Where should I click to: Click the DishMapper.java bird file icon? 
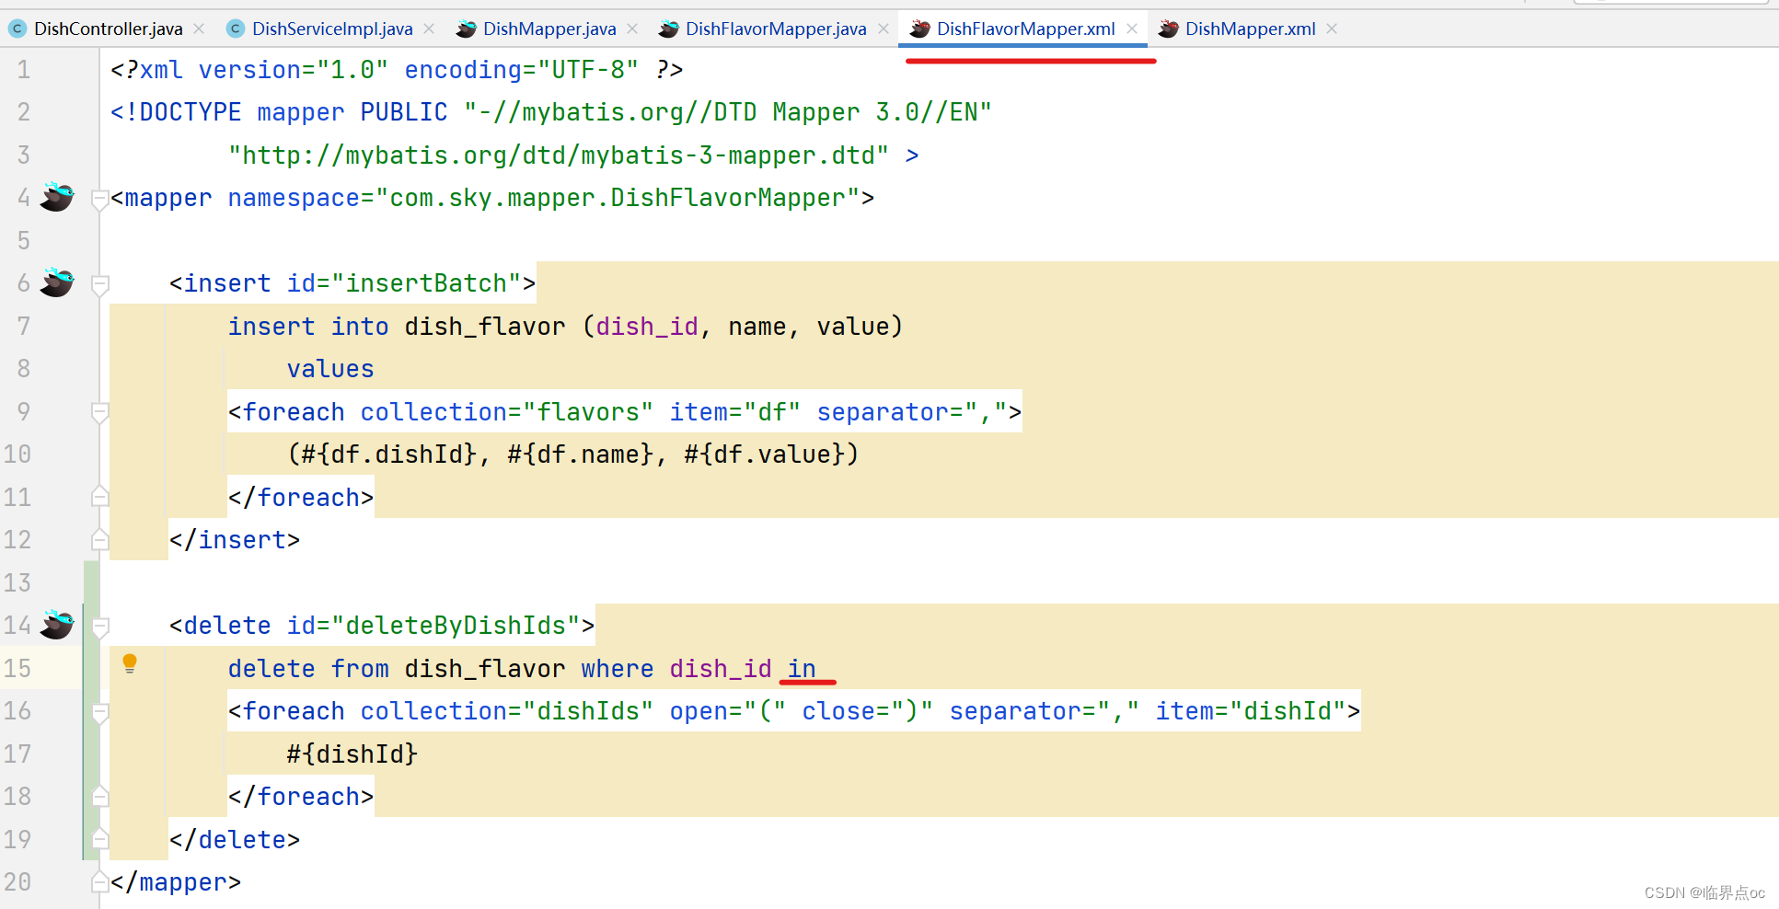point(467,29)
